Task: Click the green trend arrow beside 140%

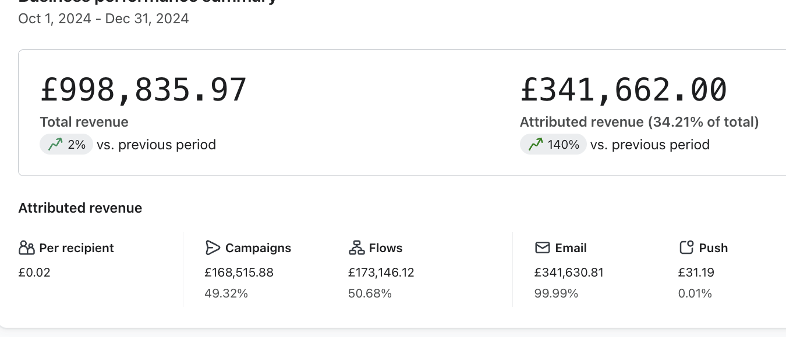Action: tap(536, 145)
